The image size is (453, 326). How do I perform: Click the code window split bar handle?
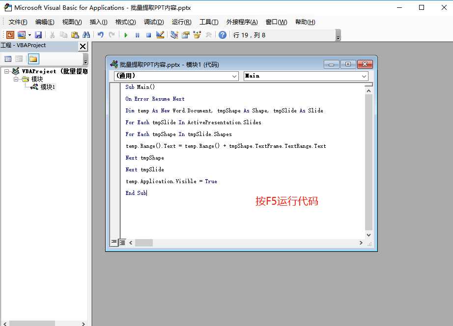[x=368, y=84]
